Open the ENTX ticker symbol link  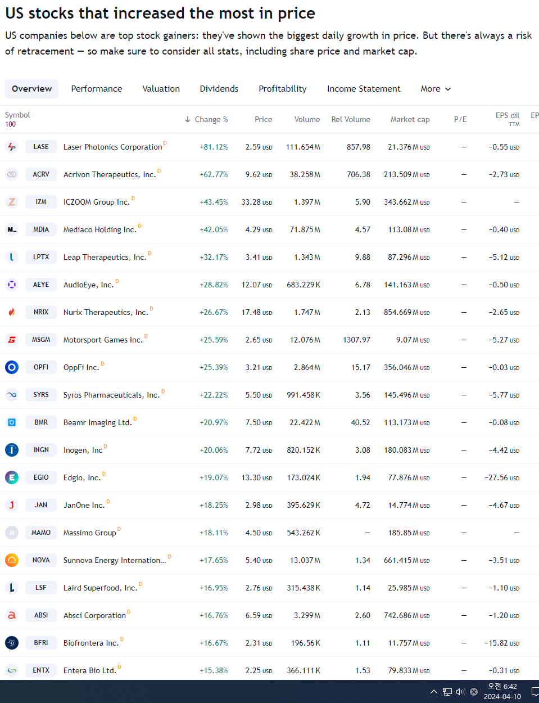[41, 670]
